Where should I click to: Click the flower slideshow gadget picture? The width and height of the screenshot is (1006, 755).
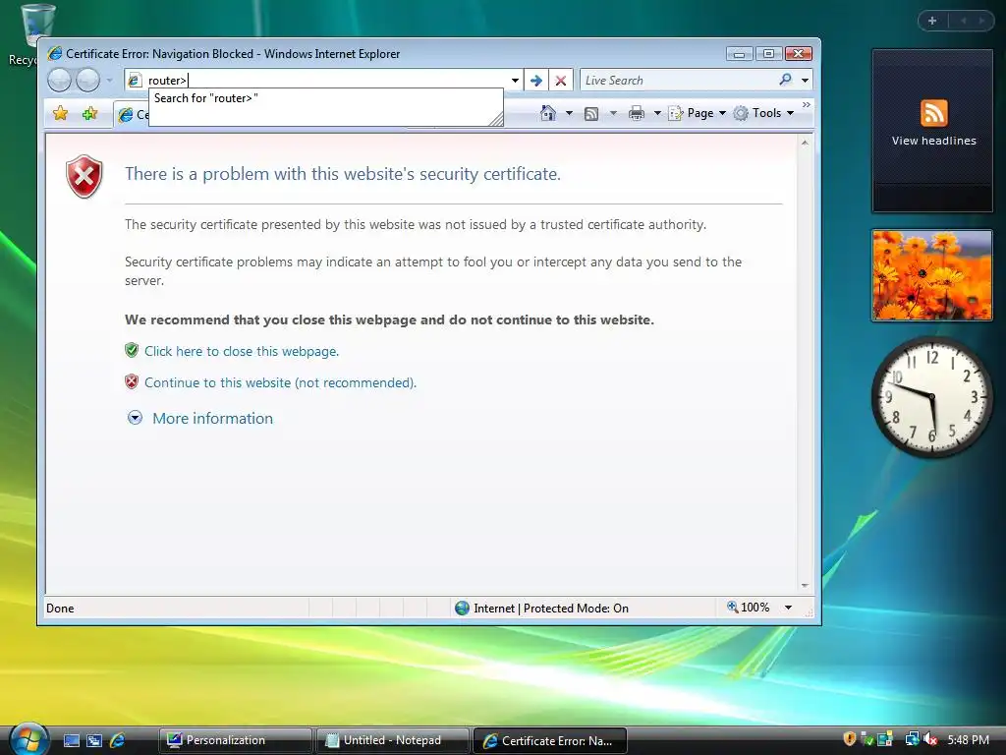[932, 275]
